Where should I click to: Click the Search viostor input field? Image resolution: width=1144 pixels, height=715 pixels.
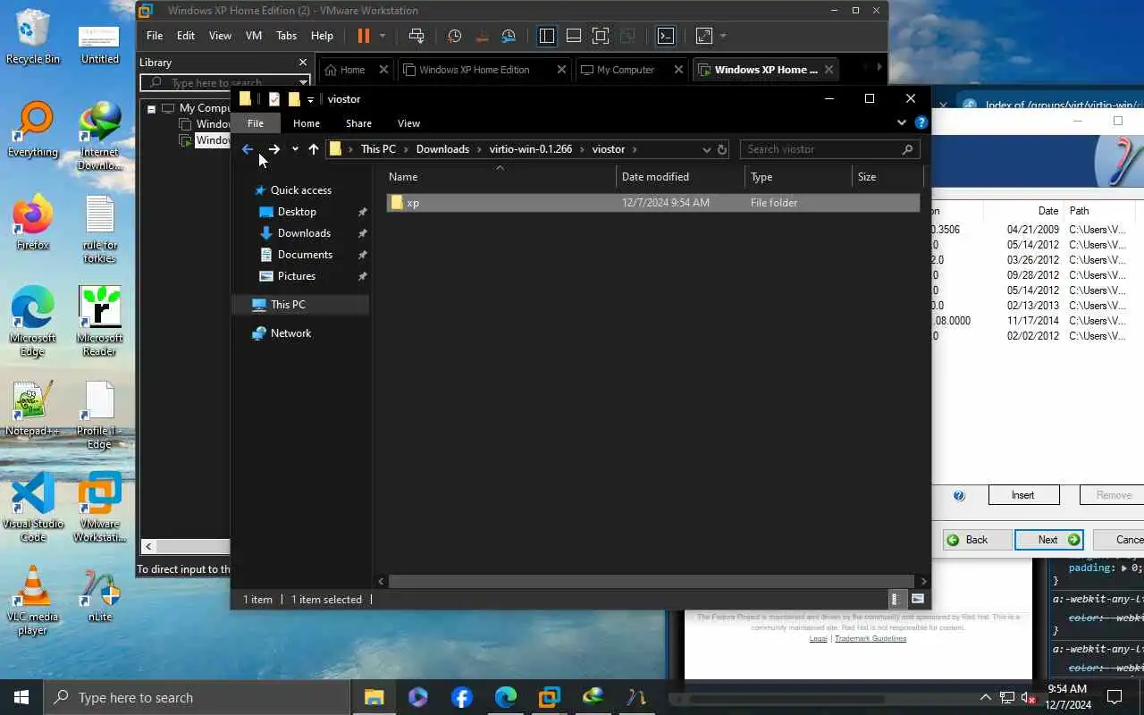pyautogui.click(x=829, y=149)
